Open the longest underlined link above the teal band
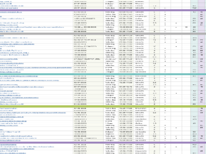This screenshot has height=154, width=206. 36,68
